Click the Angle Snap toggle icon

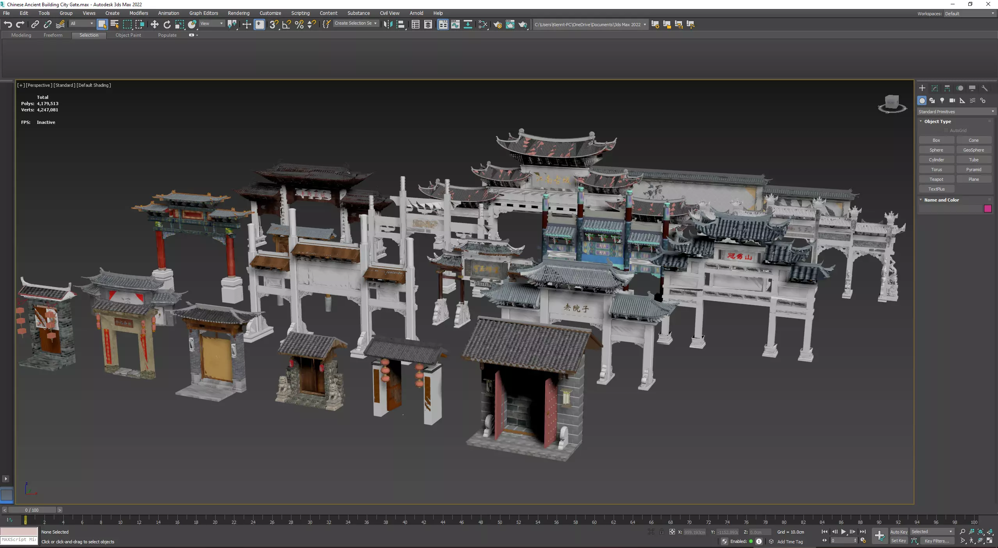[286, 24]
